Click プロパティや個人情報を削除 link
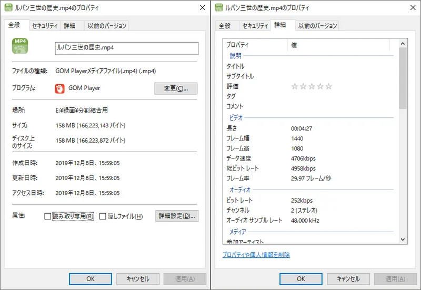The width and height of the screenshot is (421, 290). point(256,255)
